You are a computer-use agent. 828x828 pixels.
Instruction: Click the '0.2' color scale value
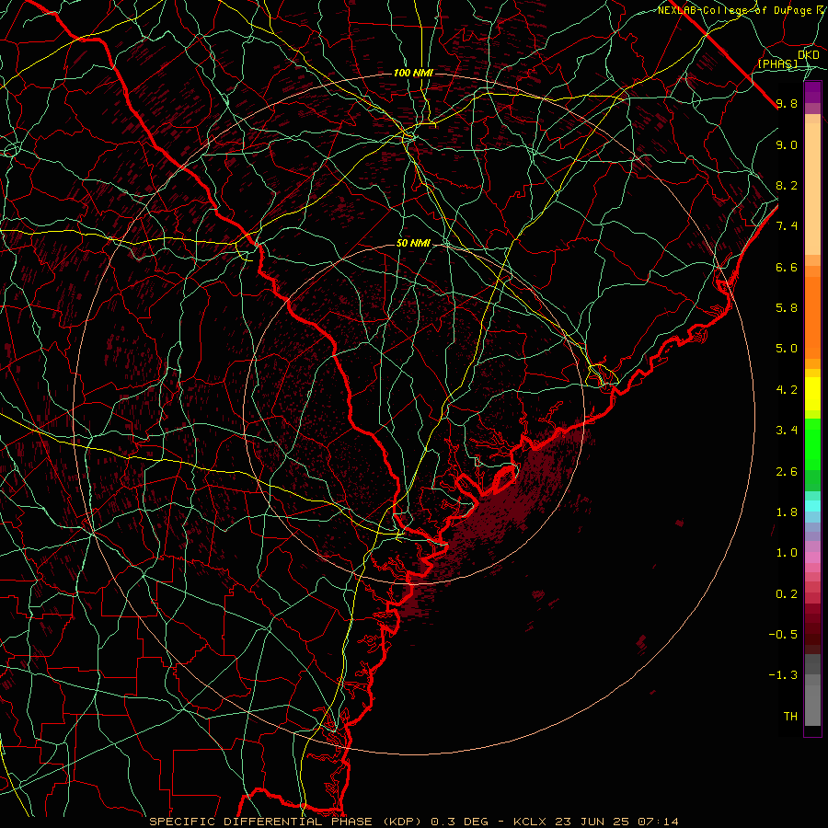787,594
